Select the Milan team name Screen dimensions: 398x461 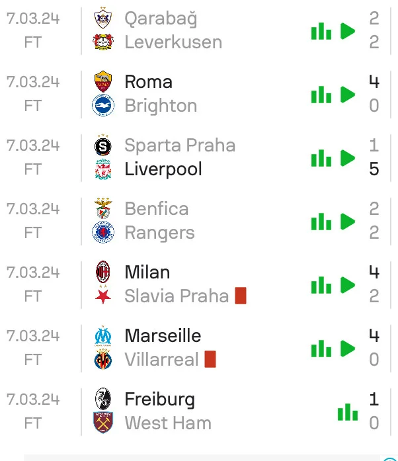pyautogui.click(x=147, y=272)
